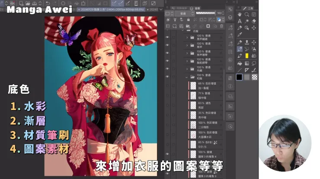This screenshot has height=179, width=320.
Task: Select the transparent color swatch
Action: click(x=254, y=77)
